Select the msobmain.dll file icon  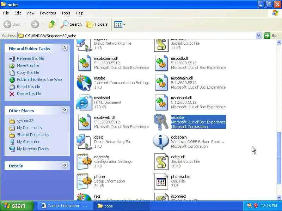pos(161,83)
